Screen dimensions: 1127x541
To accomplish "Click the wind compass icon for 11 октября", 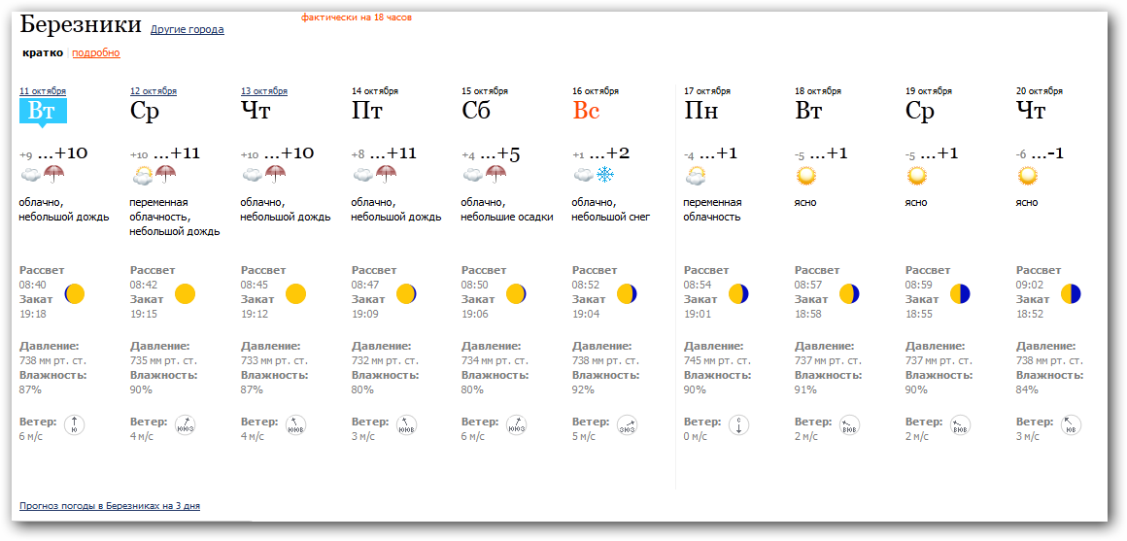I will tap(75, 424).
